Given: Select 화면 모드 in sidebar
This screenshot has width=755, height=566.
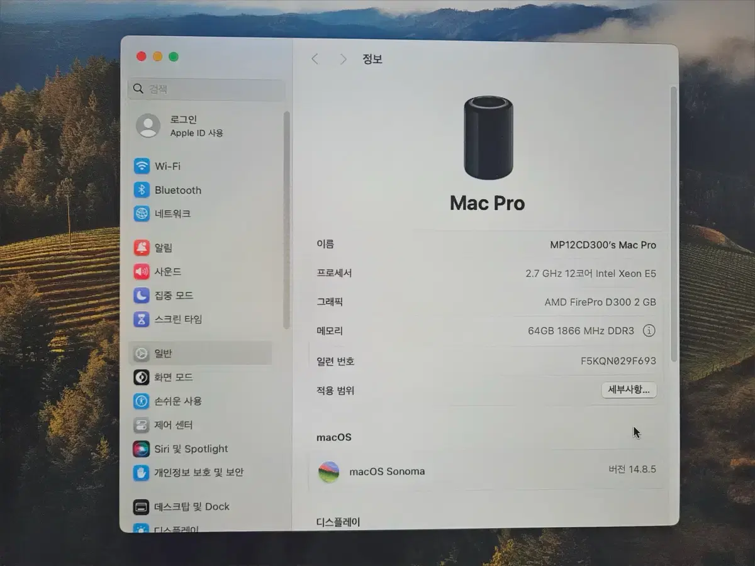Looking at the screenshot, I should click(x=200, y=377).
